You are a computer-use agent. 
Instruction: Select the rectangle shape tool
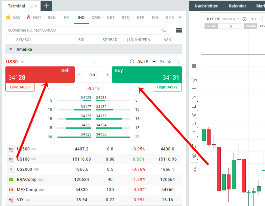(194, 106)
